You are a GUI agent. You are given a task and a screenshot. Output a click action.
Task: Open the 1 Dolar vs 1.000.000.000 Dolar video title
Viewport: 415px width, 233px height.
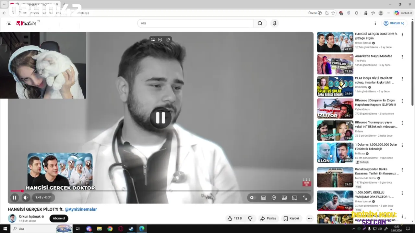coord(376,147)
